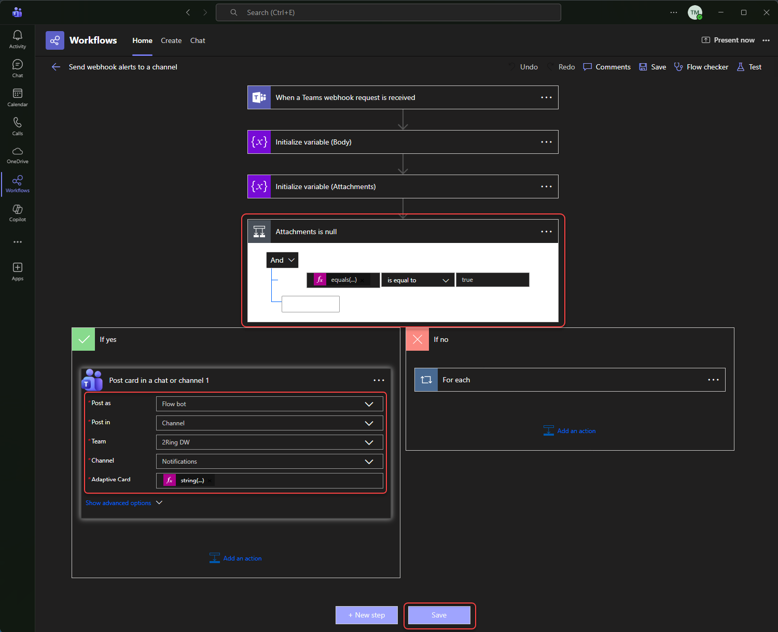Click Save in the top toolbar
Screen dimensions: 778x632
click(x=652, y=67)
